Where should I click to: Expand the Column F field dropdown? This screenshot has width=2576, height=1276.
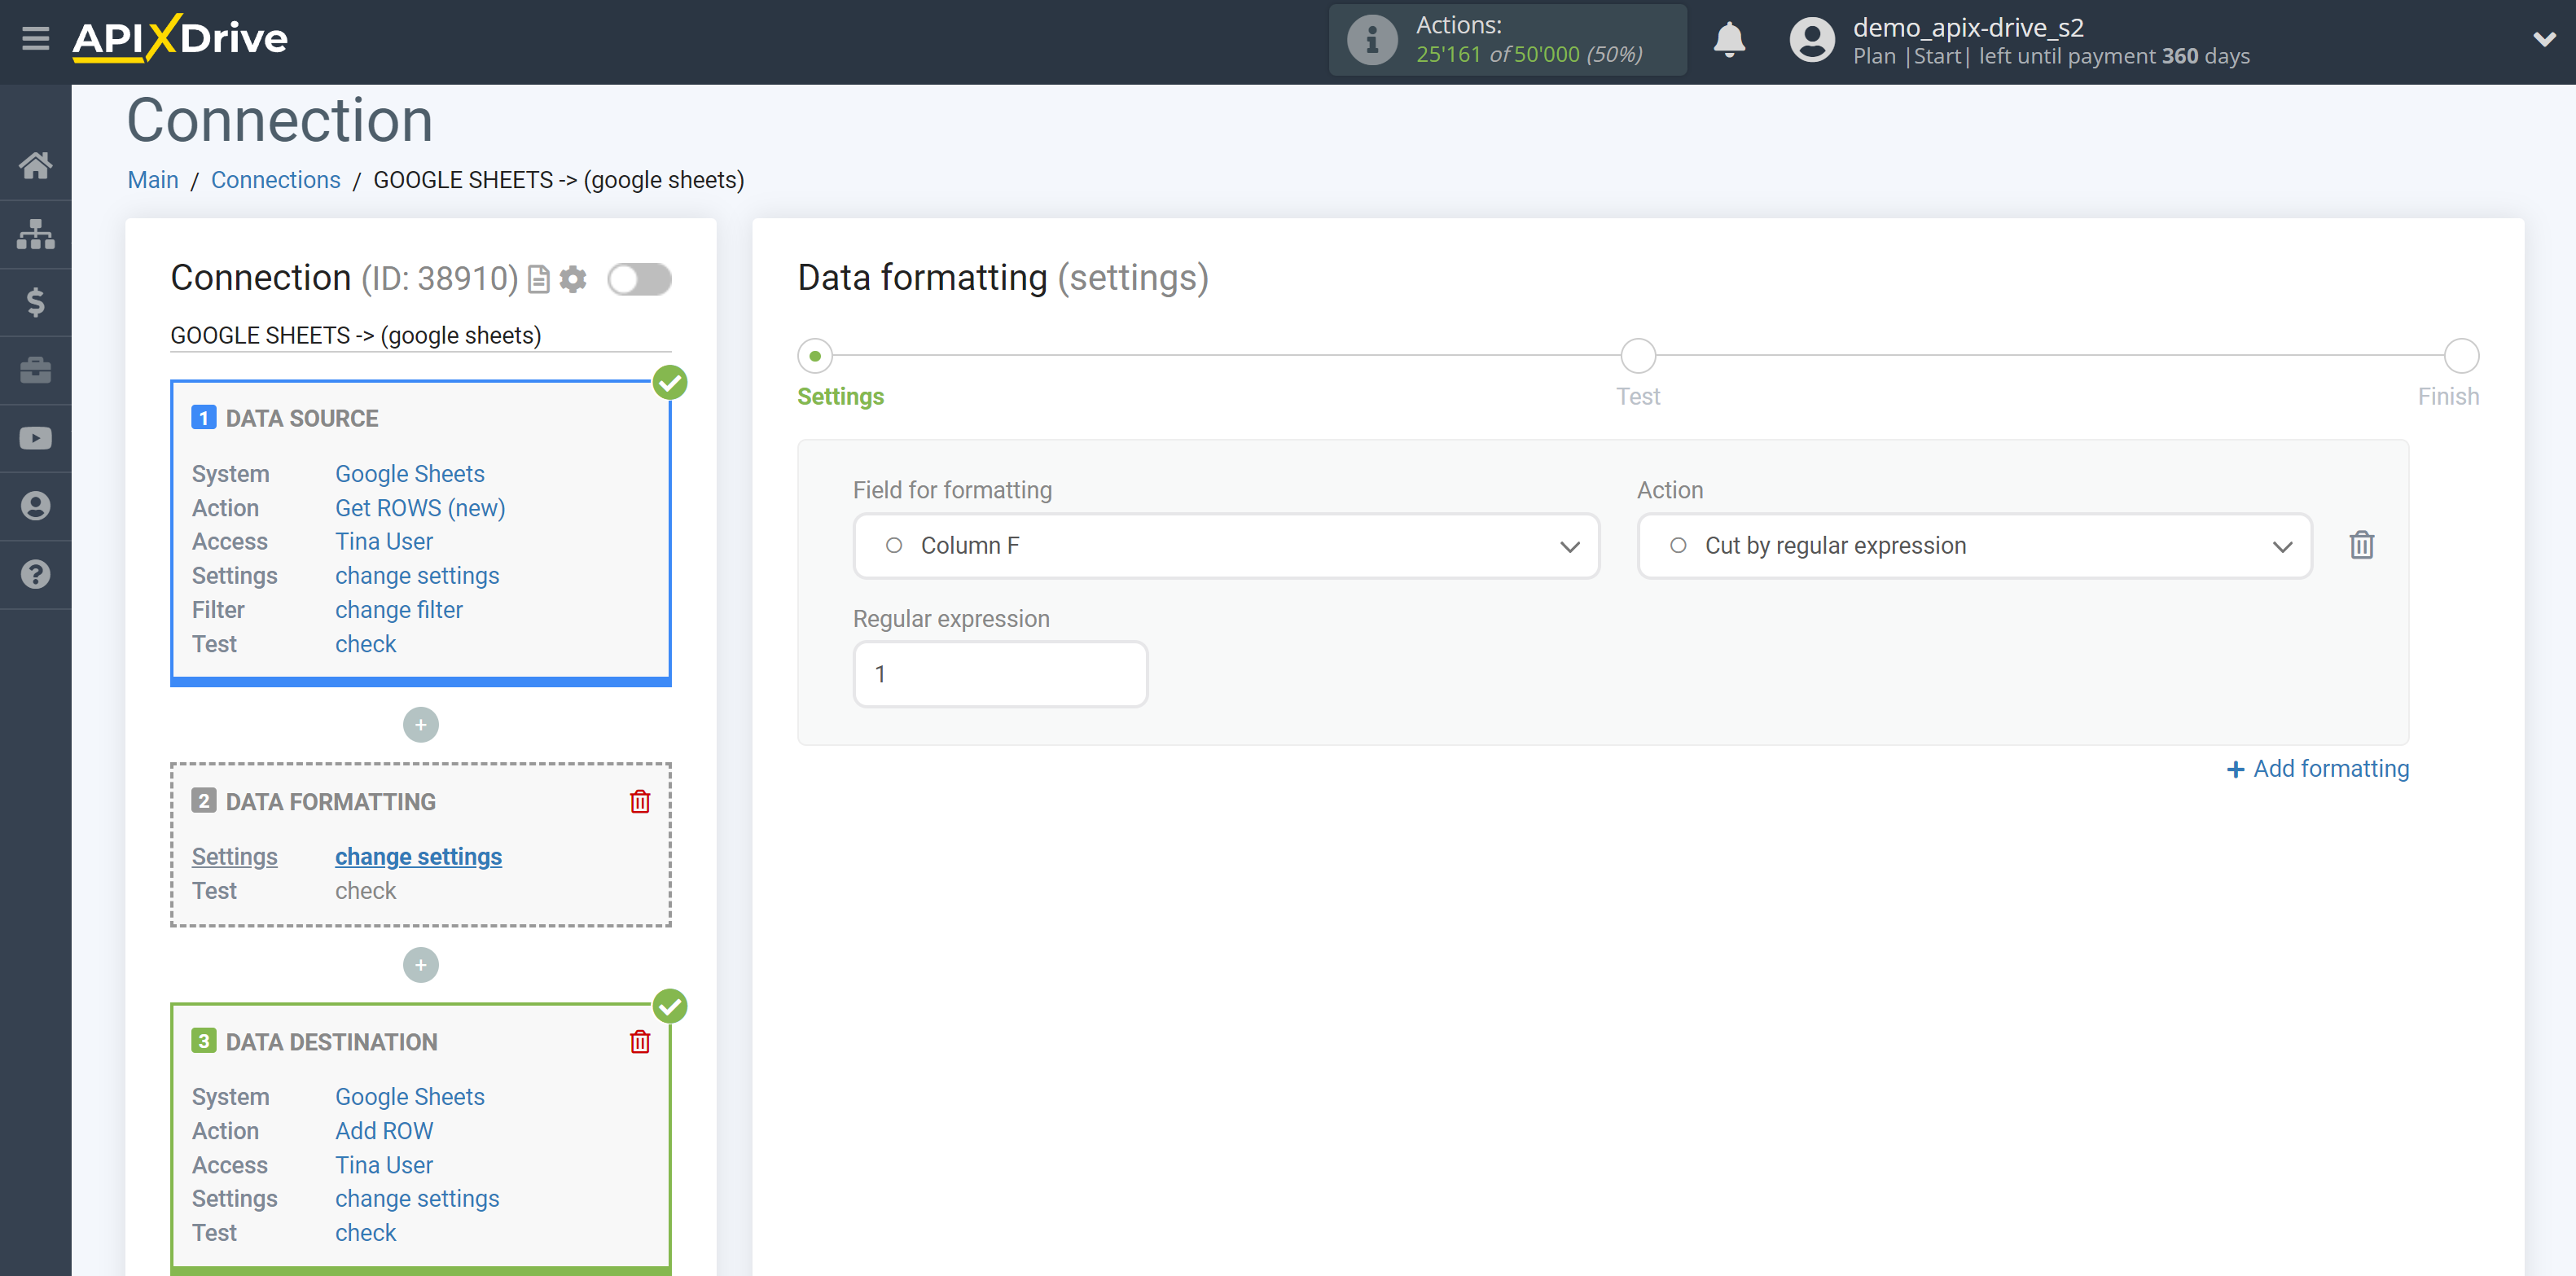(x=1569, y=546)
